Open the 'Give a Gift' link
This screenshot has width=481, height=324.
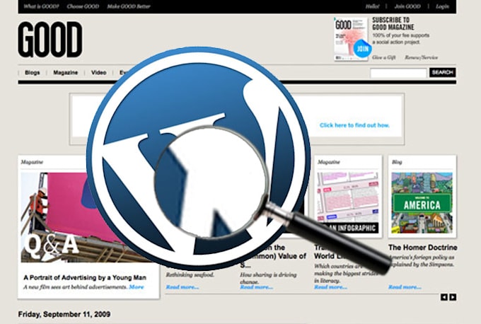click(x=384, y=57)
